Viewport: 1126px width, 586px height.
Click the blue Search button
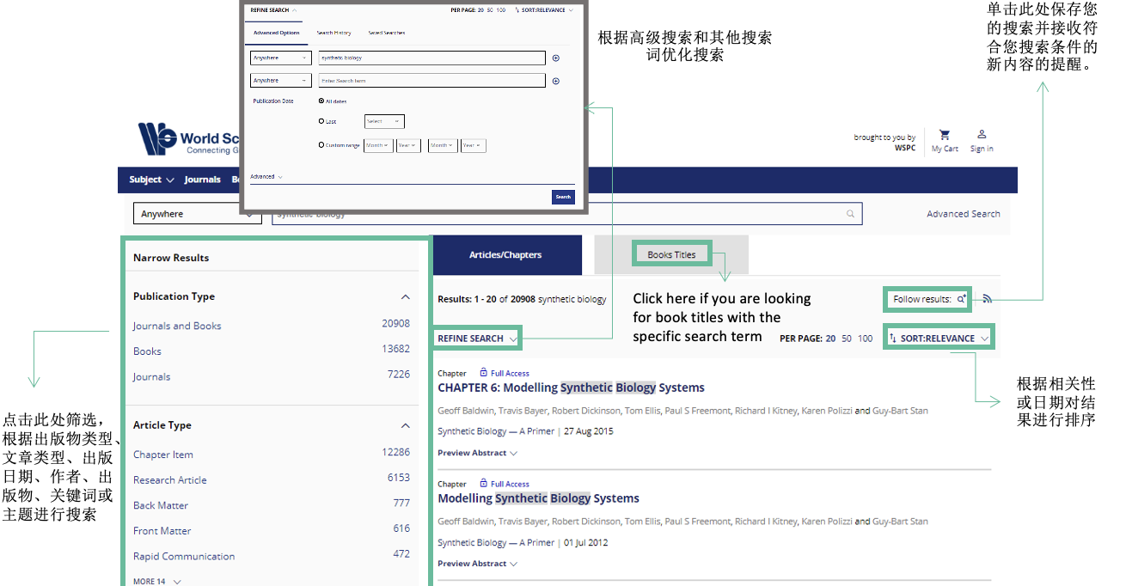[x=563, y=197]
